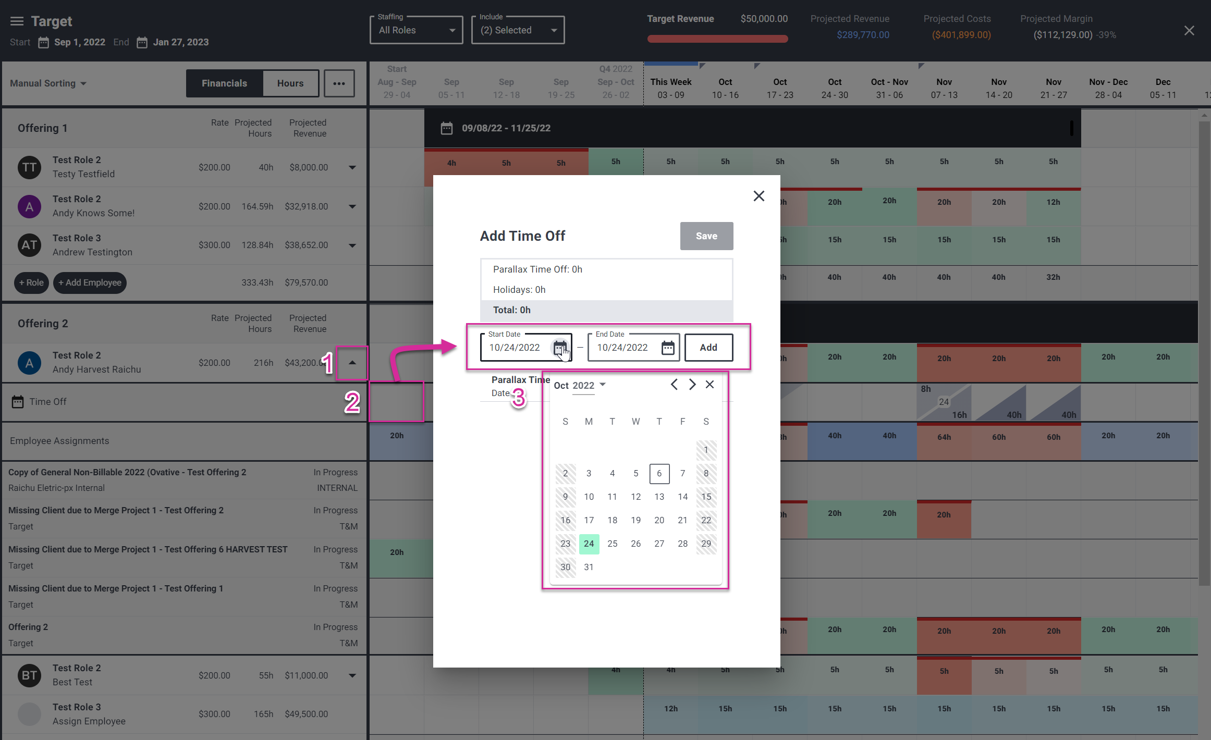Screen dimensions: 1211x740
Task: Switch to the Hours view
Action: (290, 83)
